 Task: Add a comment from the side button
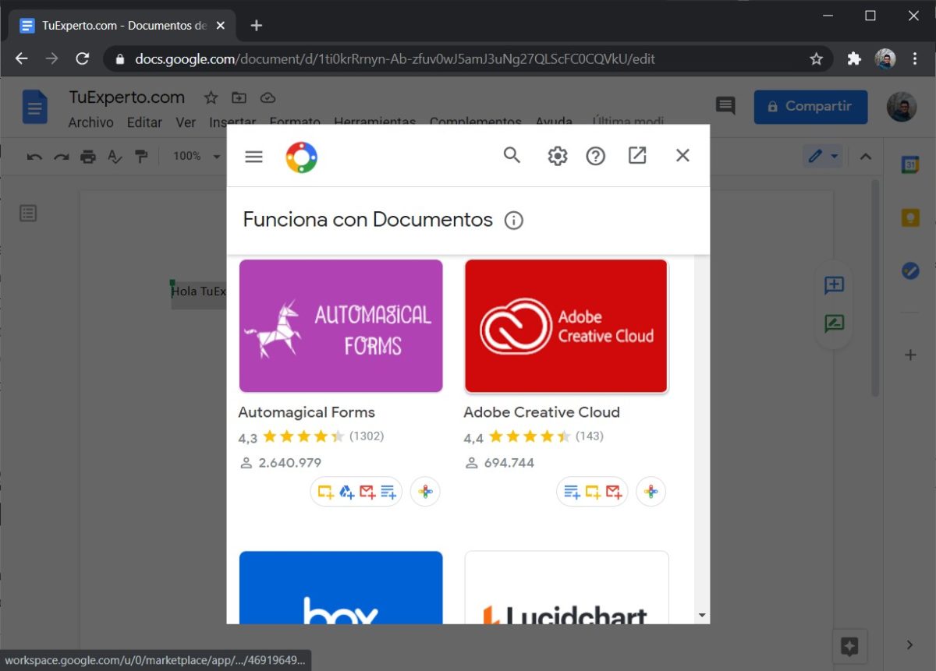tap(835, 285)
